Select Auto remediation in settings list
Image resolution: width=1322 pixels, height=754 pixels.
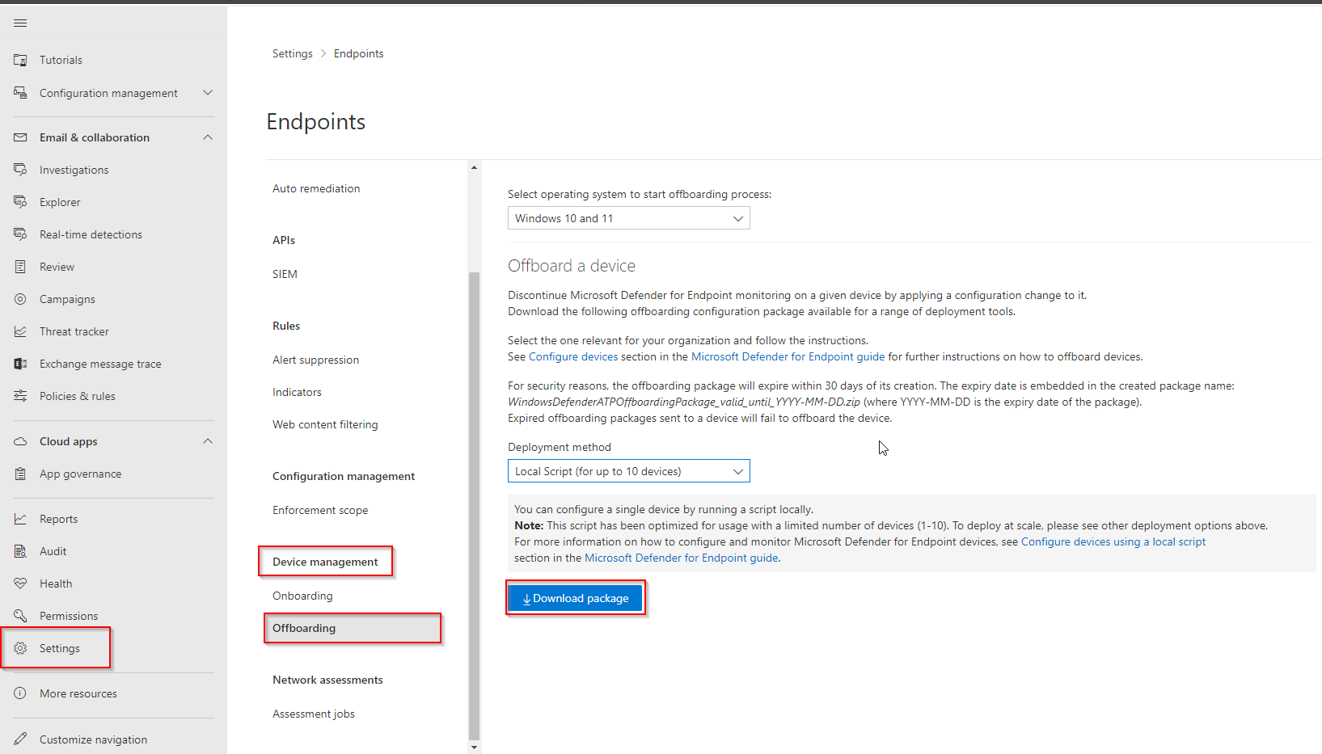(x=316, y=188)
